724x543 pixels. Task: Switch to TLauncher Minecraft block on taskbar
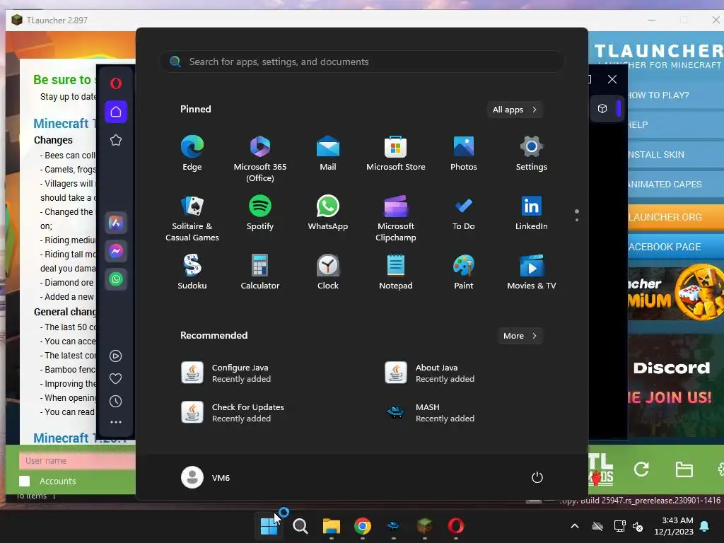(x=424, y=526)
